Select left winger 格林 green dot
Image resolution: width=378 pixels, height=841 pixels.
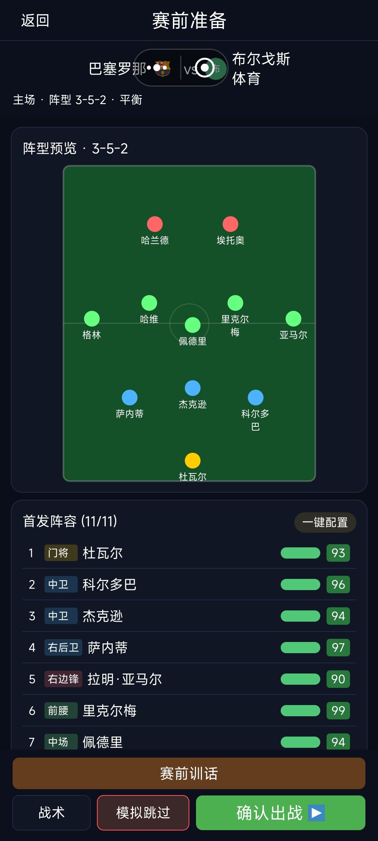click(x=92, y=319)
